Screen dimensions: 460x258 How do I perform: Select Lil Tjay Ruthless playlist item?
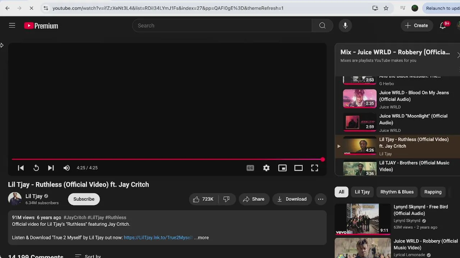click(x=397, y=146)
